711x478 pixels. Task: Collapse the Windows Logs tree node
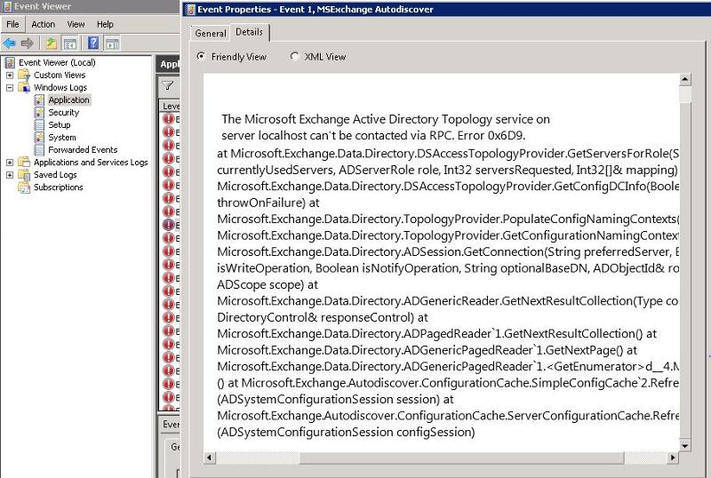[10, 88]
